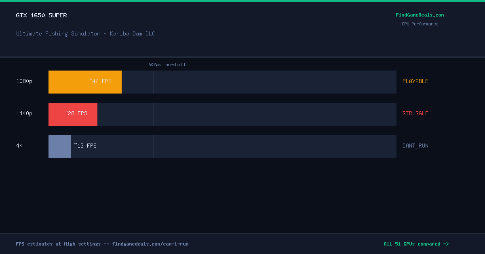Select the 4K resolution label

(19, 146)
